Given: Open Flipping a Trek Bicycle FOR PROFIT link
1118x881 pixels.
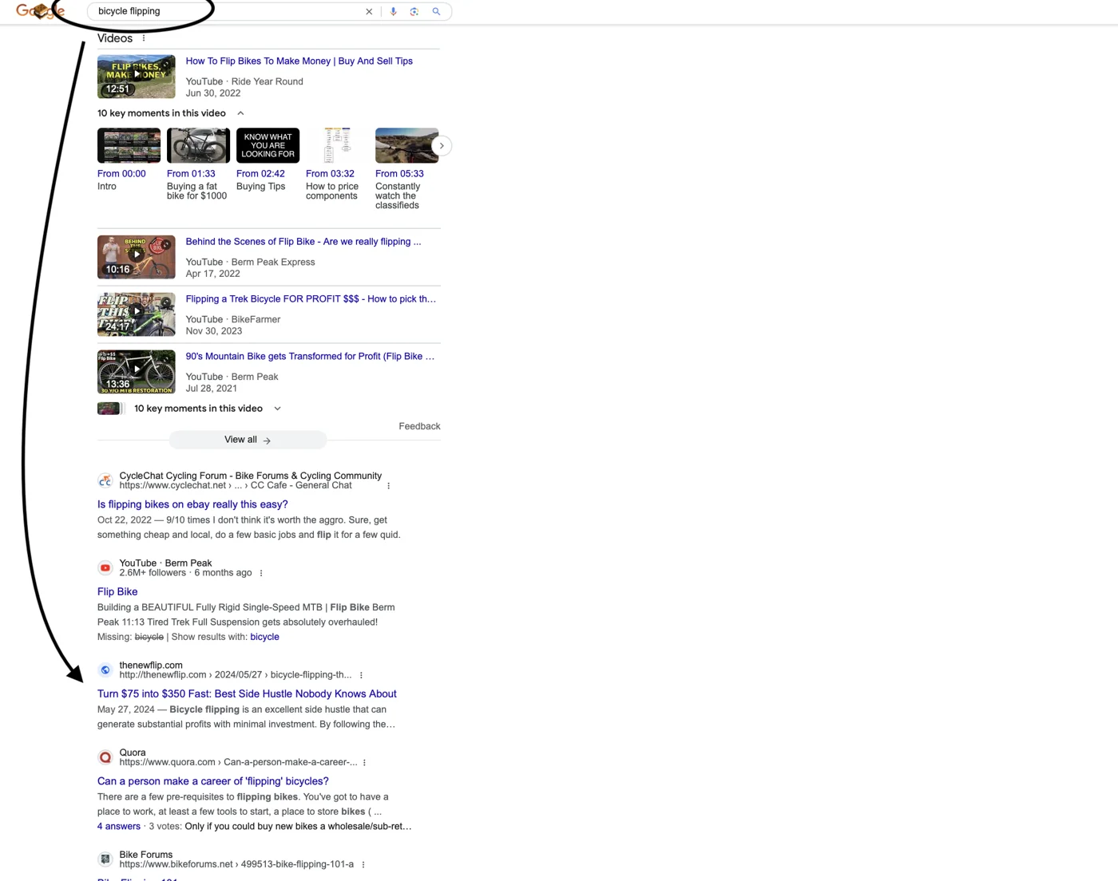Looking at the screenshot, I should [311, 299].
